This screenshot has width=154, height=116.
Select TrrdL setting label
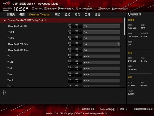coord(10,68)
